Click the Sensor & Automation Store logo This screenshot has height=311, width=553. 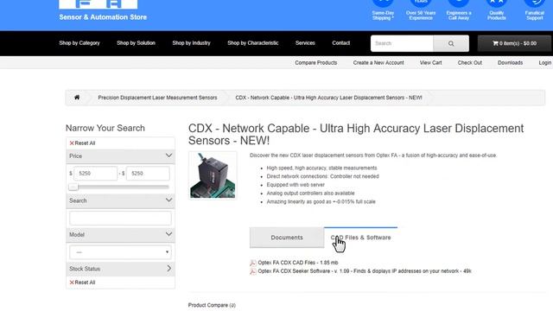(102, 10)
